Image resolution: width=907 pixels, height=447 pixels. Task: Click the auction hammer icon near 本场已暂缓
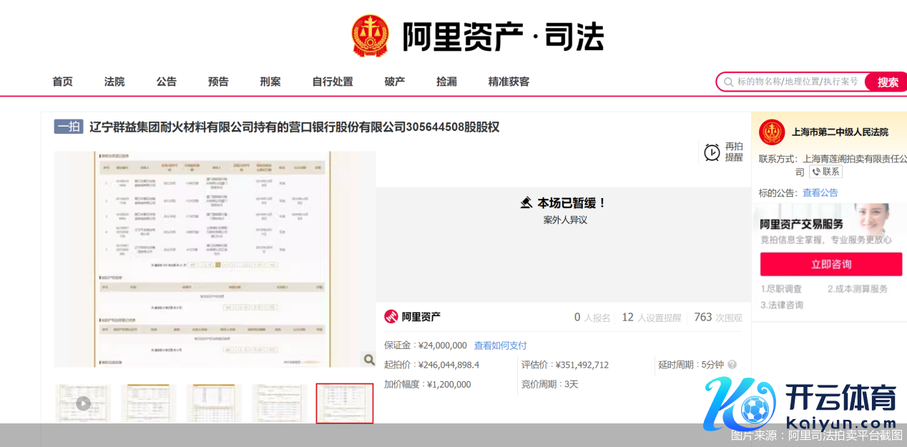[526, 202]
